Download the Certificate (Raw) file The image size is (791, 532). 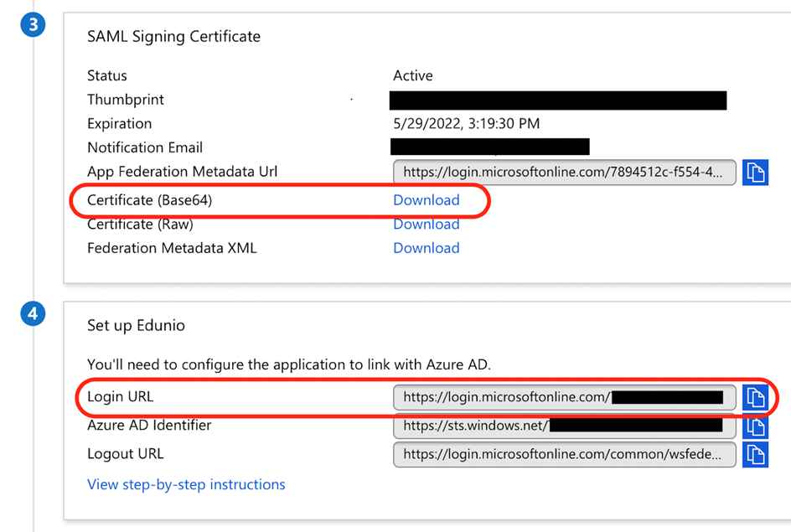[426, 225]
